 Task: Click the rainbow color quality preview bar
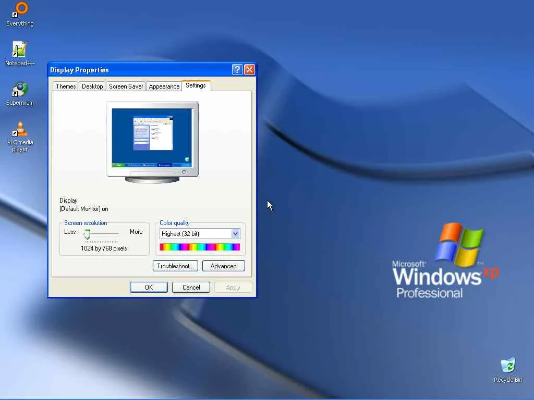pos(200,247)
